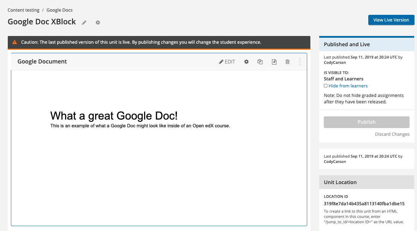Duplicate the Google Document component
This screenshot has width=417, height=231.
[x=260, y=62]
